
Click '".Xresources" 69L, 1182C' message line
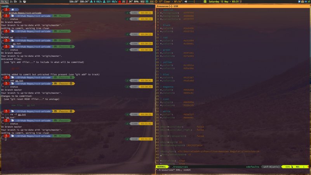tap(174, 170)
